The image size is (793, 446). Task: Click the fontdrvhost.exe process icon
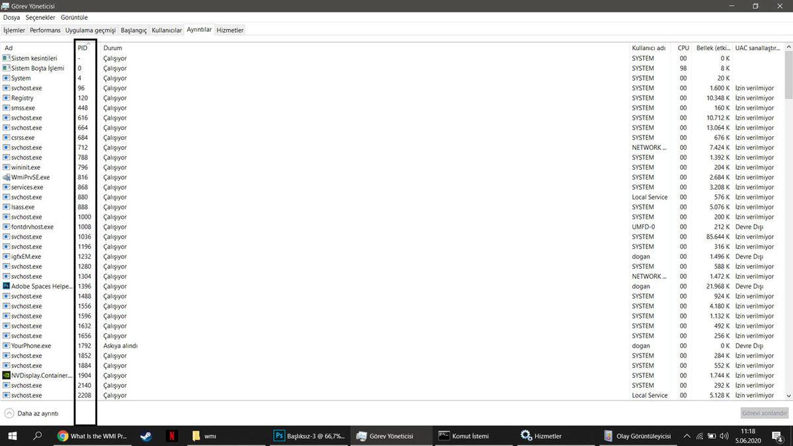click(6, 227)
